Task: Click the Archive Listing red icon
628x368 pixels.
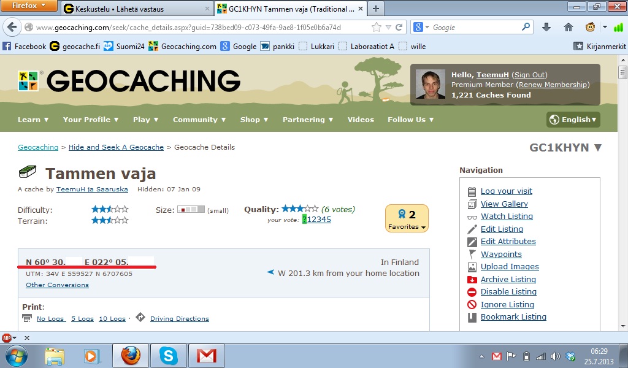Action: pyautogui.click(x=472, y=280)
